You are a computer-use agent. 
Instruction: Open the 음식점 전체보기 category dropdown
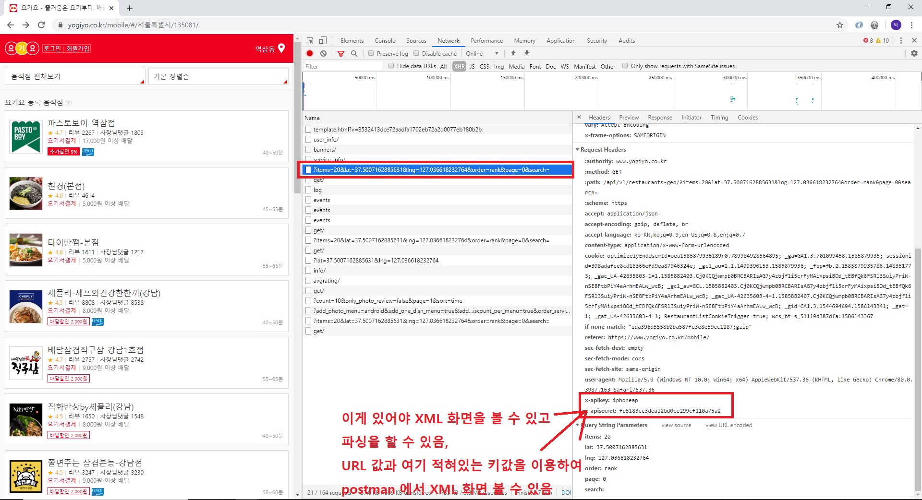(x=75, y=76)
